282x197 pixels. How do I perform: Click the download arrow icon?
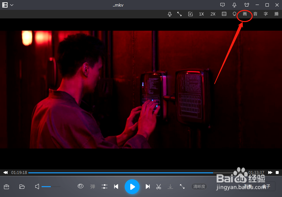[170, 186]
